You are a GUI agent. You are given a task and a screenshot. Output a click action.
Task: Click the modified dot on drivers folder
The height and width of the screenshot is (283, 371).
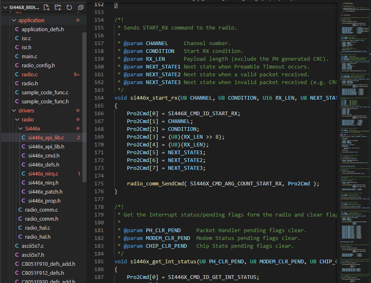point(78,111)
